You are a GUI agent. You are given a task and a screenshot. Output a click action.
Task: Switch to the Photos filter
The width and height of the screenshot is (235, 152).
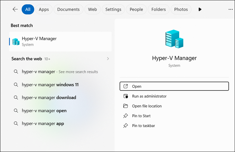click(181, 9)
